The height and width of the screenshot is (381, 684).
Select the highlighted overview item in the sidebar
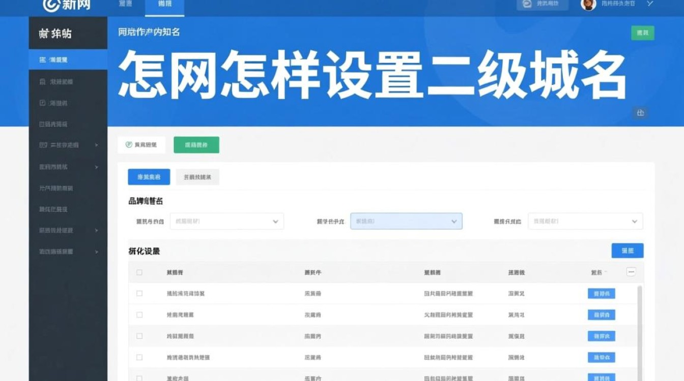pos(61,59)
